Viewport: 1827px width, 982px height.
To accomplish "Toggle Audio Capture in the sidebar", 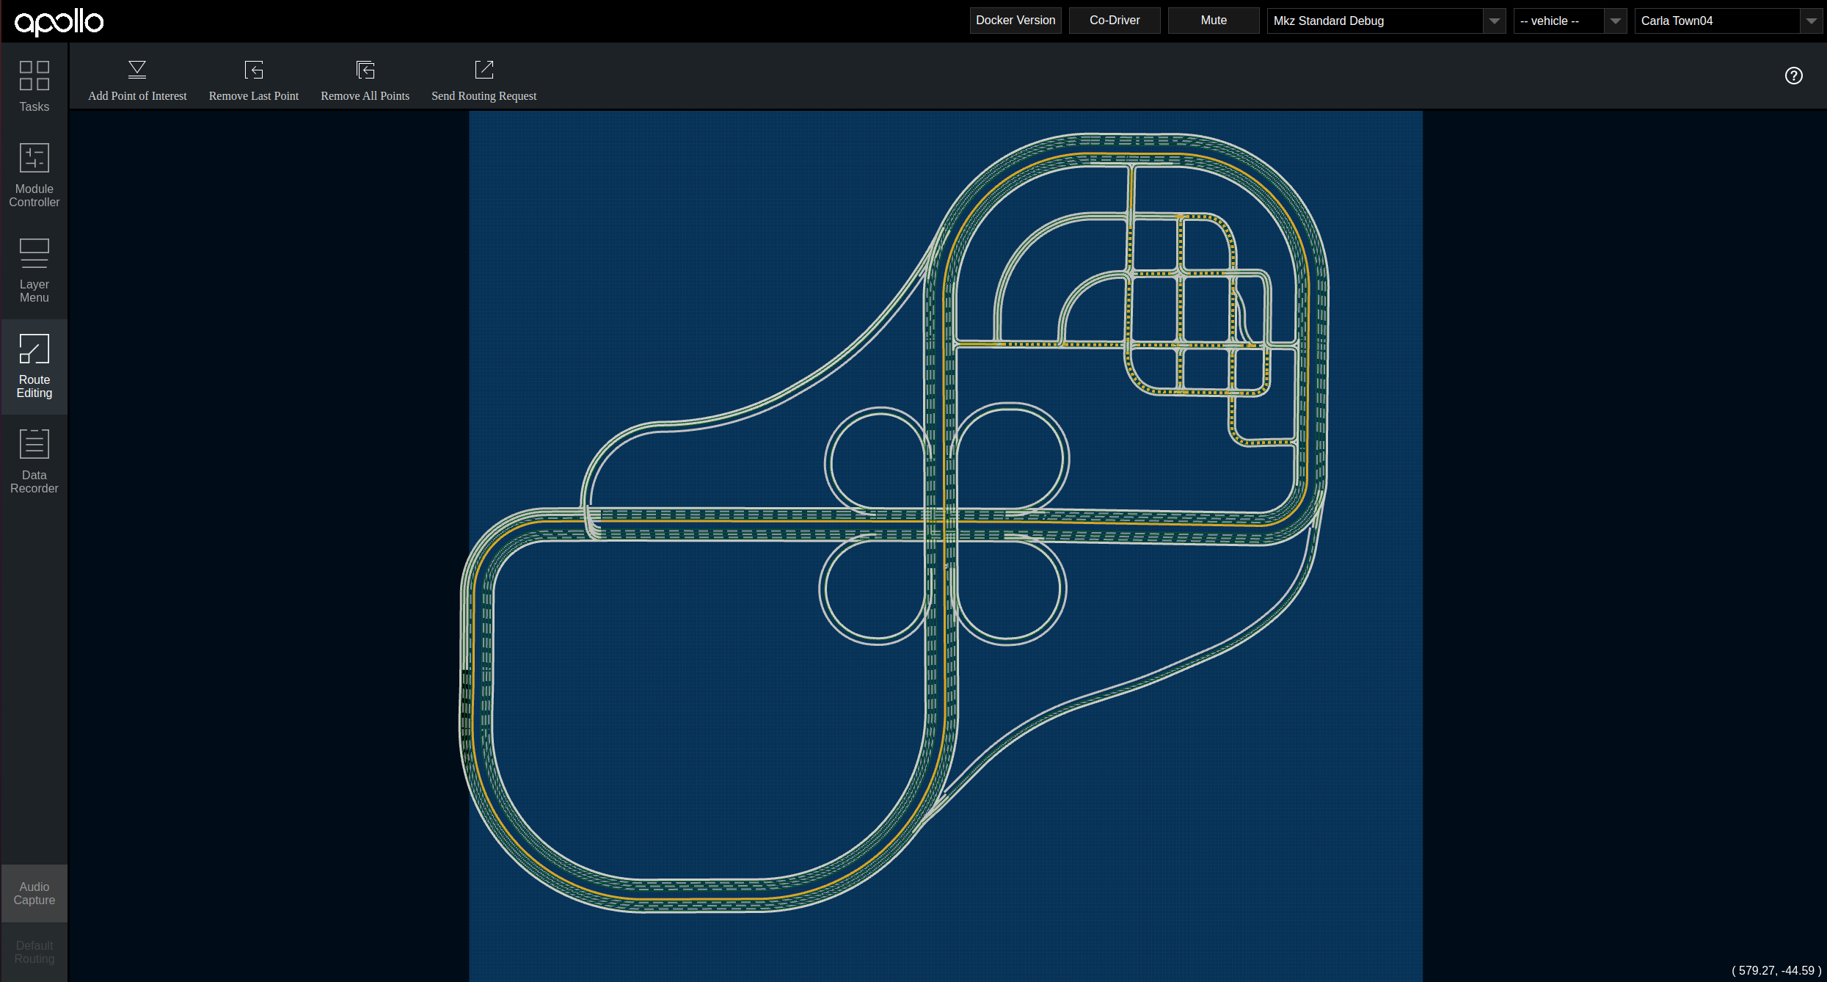I will (34, 893).
